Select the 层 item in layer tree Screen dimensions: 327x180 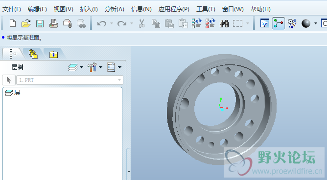[x=13, y=93]
